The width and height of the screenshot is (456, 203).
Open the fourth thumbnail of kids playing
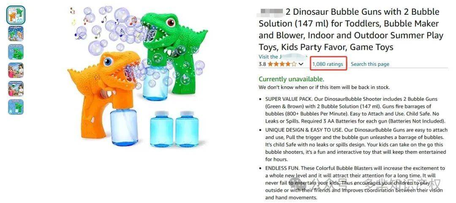[x=16, y=70]
